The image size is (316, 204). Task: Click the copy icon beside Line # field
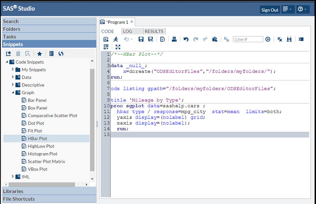[x=227, y=39]
